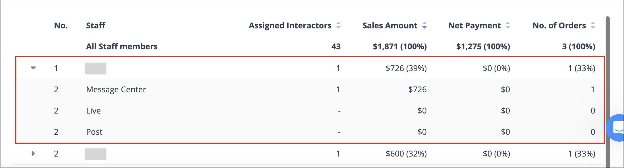Click the No. of Orders header text
Screen dimensions: 624x168
click(x=559, y=26)
